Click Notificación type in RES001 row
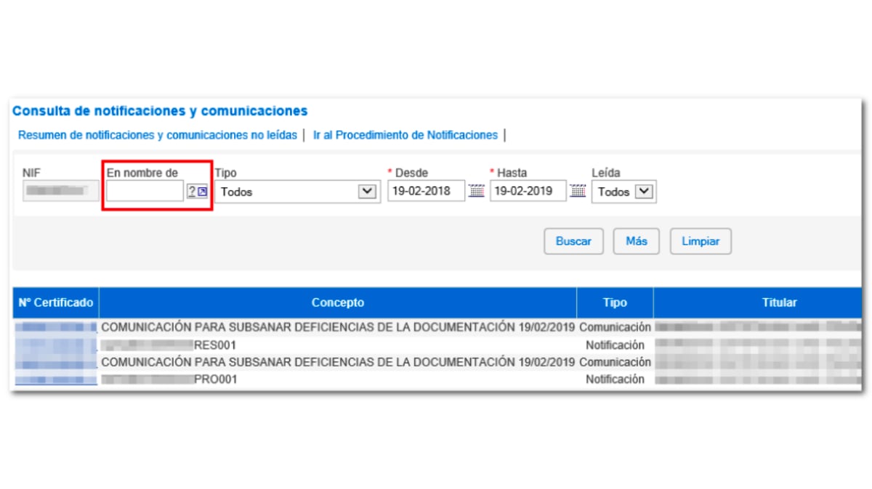 (615, 345)
